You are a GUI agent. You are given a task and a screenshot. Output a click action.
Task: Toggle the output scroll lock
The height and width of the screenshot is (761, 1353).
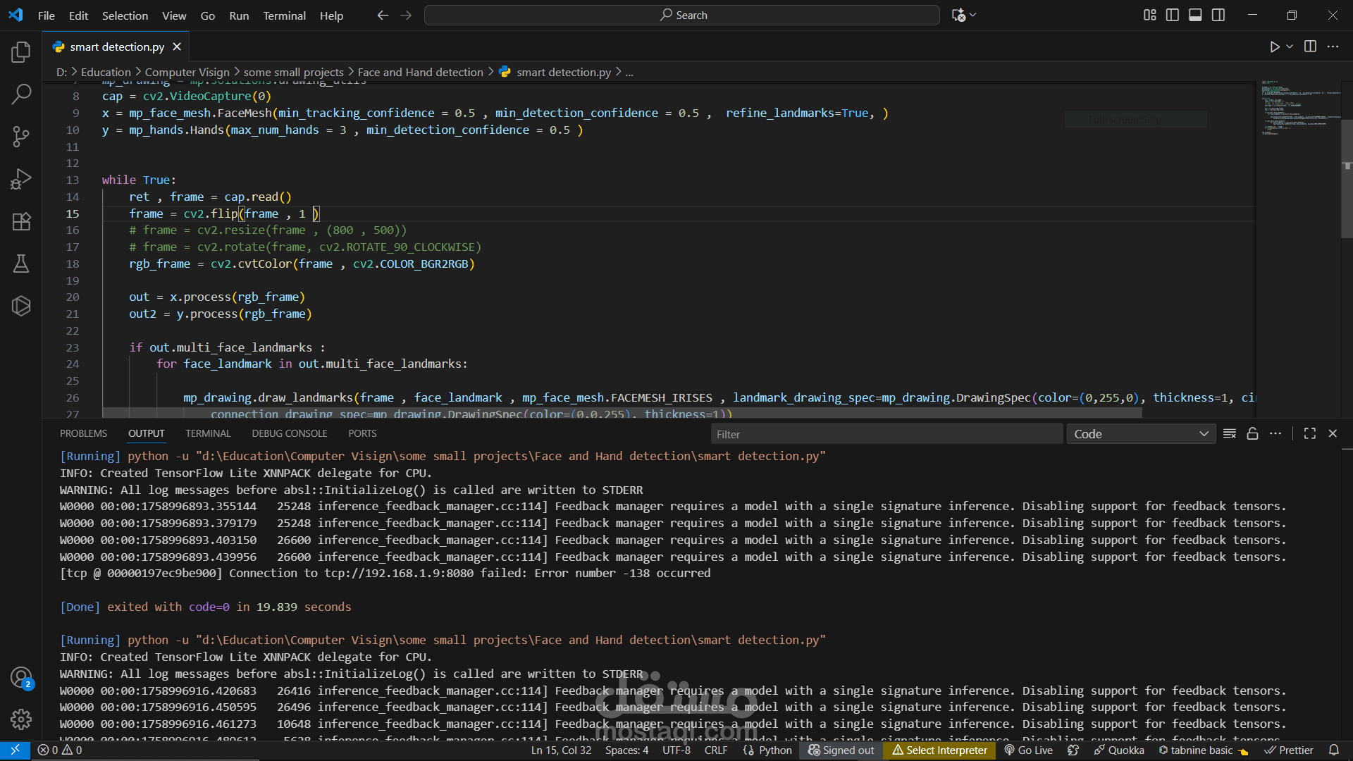[x=1252, y=434]
